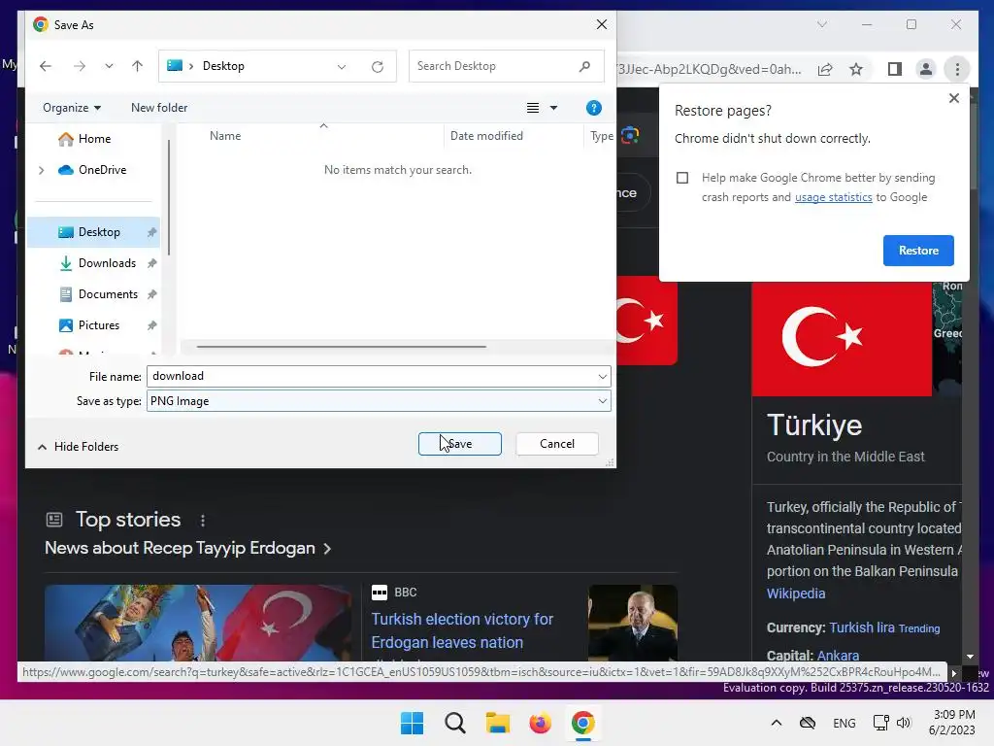Go back in Save As dialog

coord(45,66)
